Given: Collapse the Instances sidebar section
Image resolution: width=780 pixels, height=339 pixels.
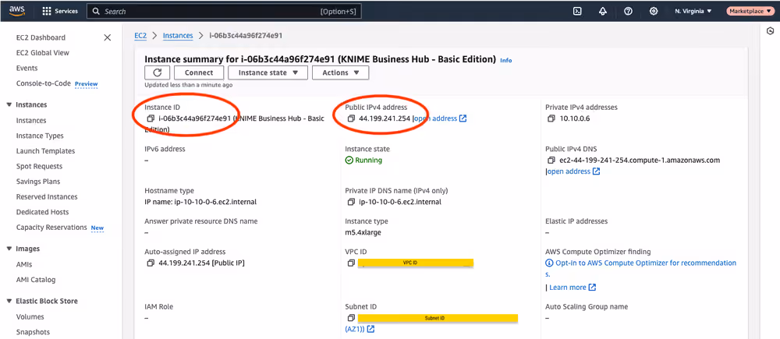Looking at the screenshot, I should tap(9, 105).
